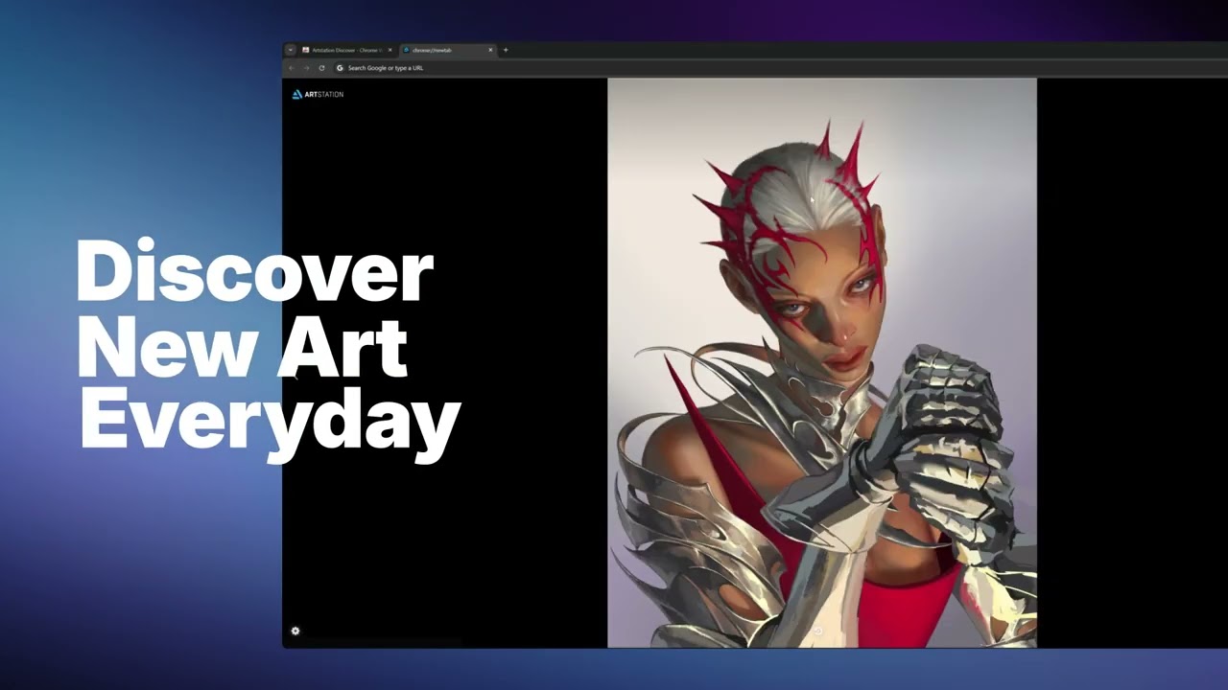Close the chrome://newtab tab
1228x690 pixels.
(490, 50)
